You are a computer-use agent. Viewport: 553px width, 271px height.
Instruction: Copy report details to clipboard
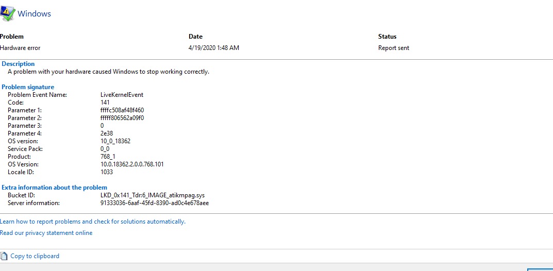(x=35, y=256)
